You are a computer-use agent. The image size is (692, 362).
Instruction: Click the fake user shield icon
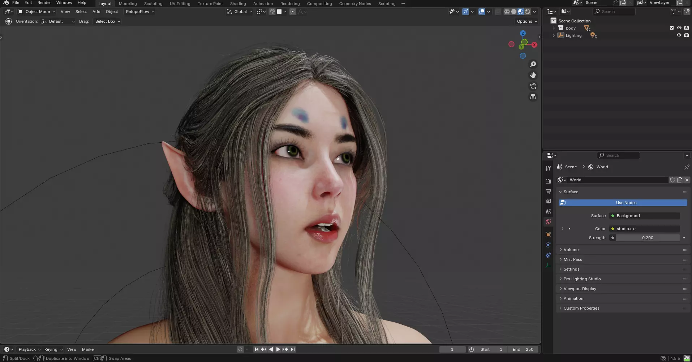(672, 180)
